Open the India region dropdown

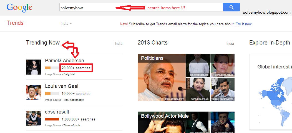point(66,24)
